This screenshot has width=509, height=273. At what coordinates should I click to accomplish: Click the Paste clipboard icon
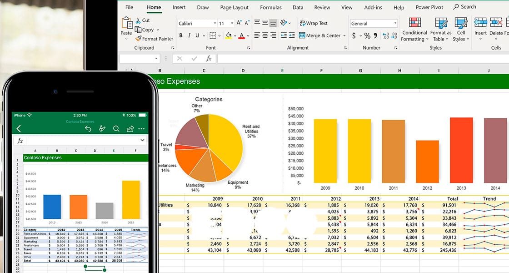point(127,22)
